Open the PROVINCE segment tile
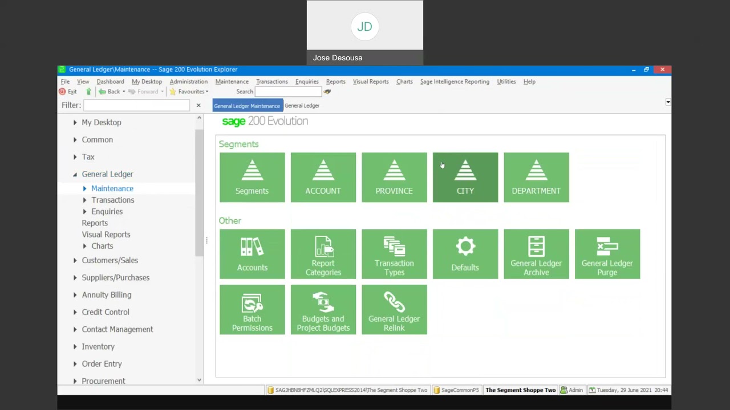This screenshot has height=410, width=730. click(x=394, y=177)
